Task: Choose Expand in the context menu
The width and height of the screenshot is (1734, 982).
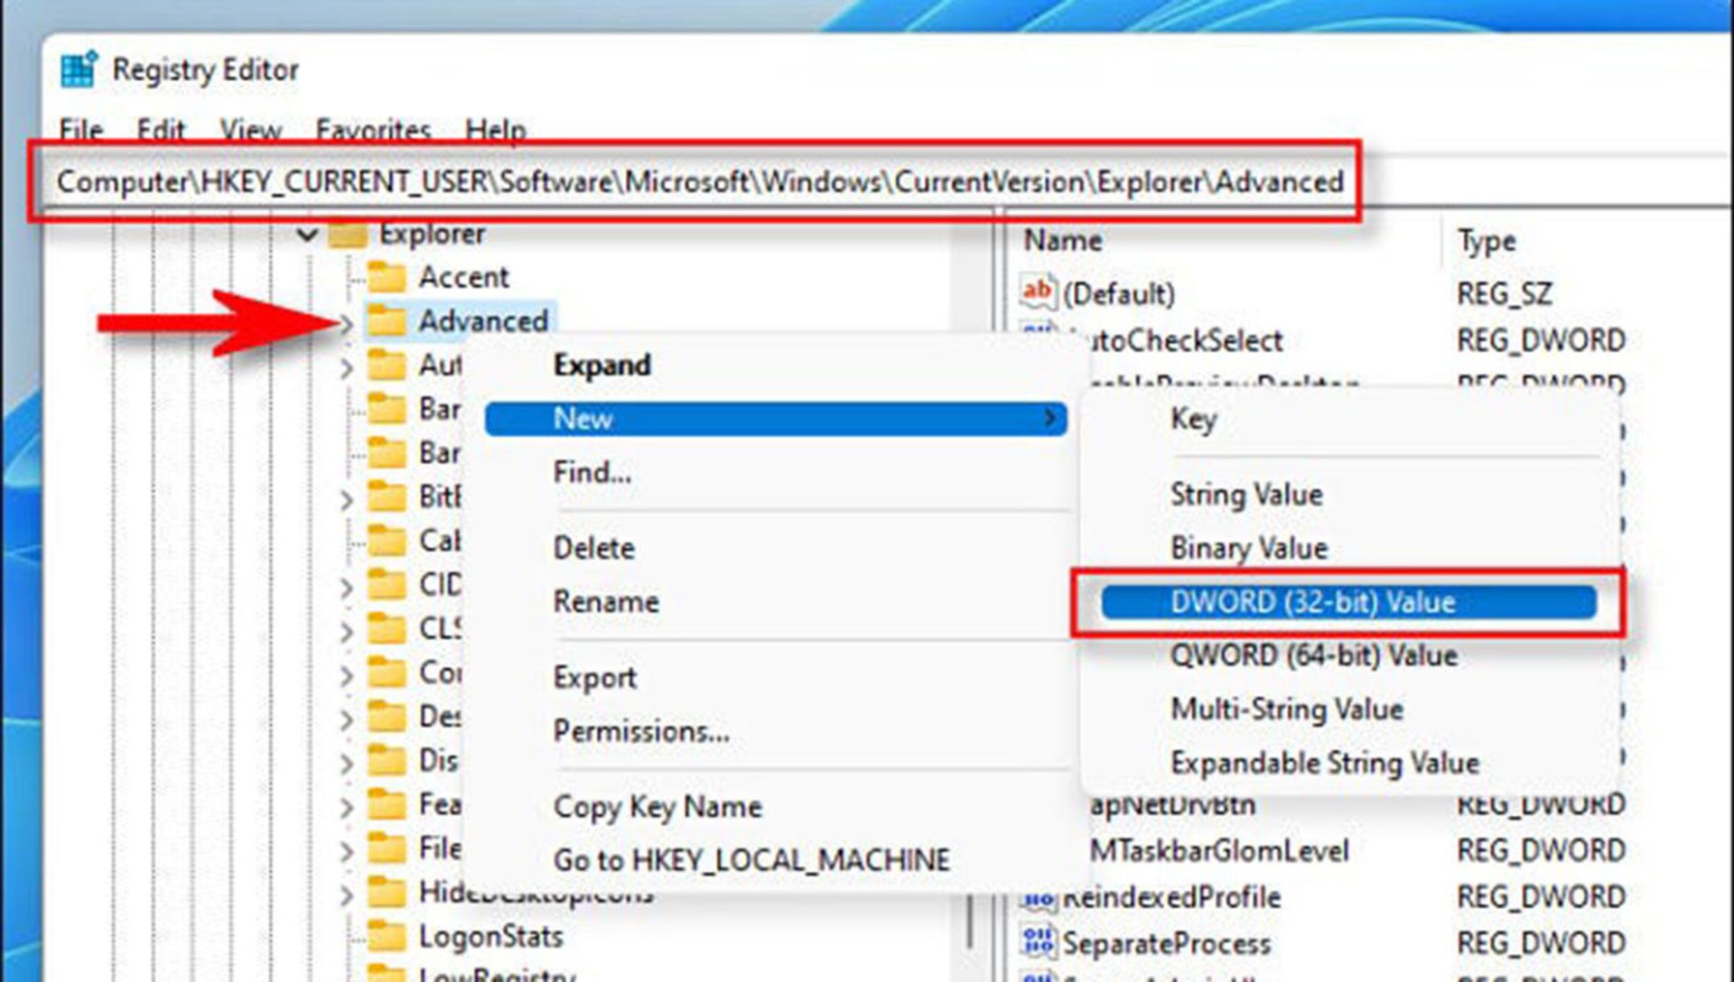Action: (601, 365)
